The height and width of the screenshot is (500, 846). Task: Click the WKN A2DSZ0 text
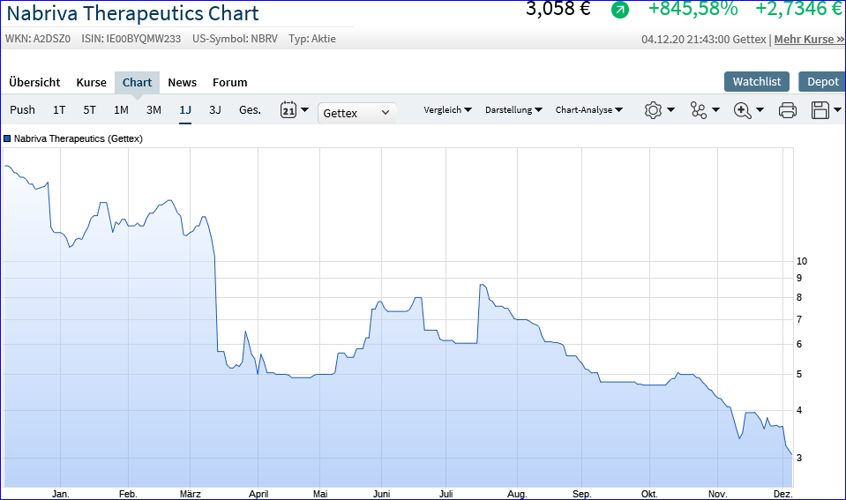pyautogui.click(x=38, y=39)
